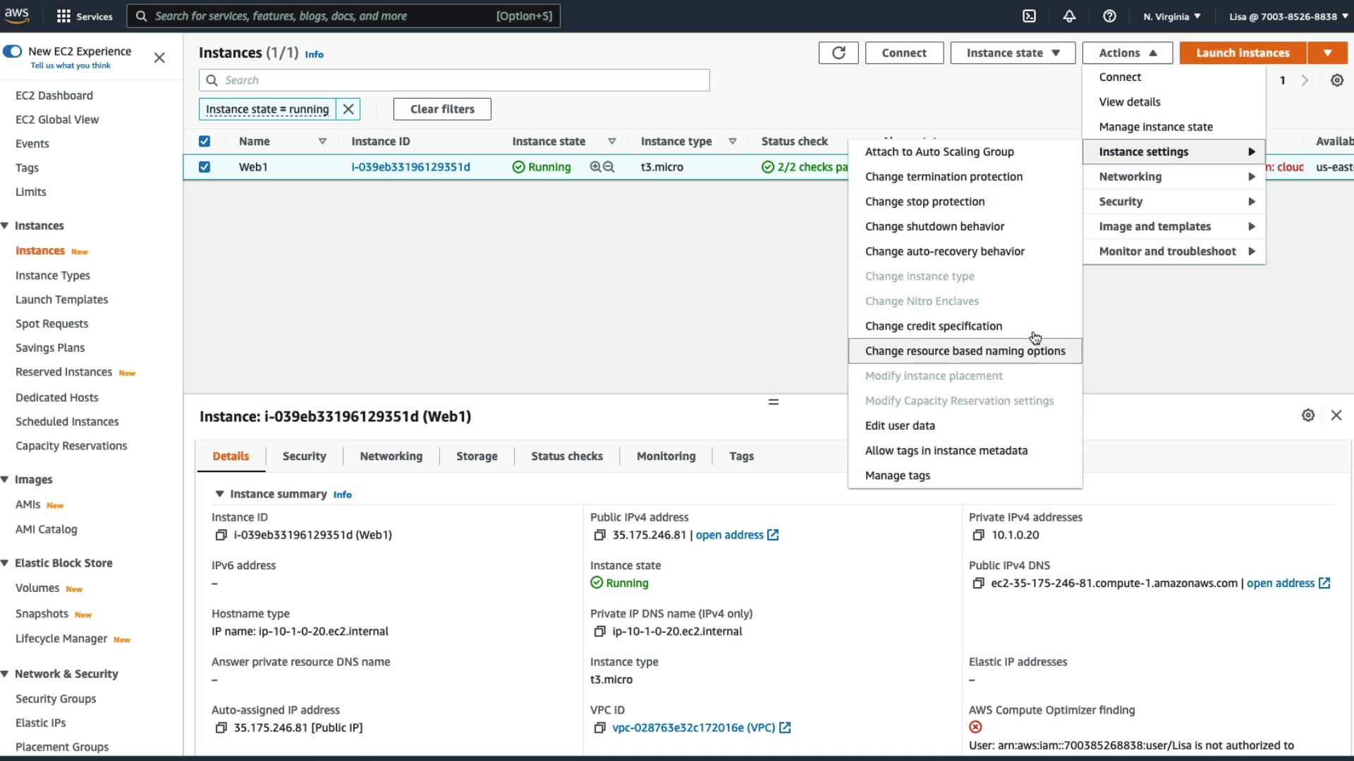Screen dimensions: 1354x761
Task: Copy the private IPv4 address 10.1.0.20
Action: 978,535
